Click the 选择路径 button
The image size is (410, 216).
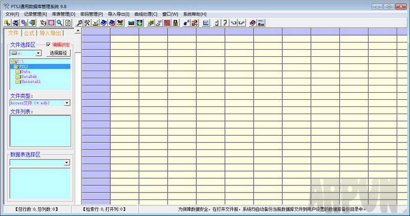58,53
